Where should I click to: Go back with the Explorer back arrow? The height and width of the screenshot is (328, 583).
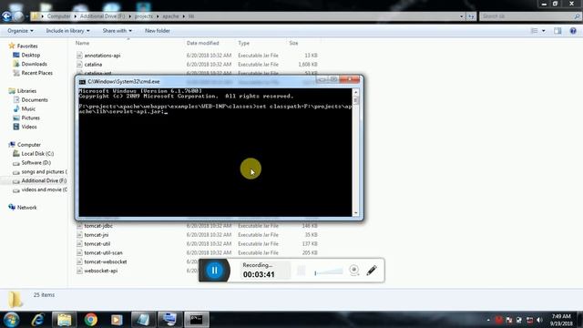pyautogui.click(x=6, y=16)
